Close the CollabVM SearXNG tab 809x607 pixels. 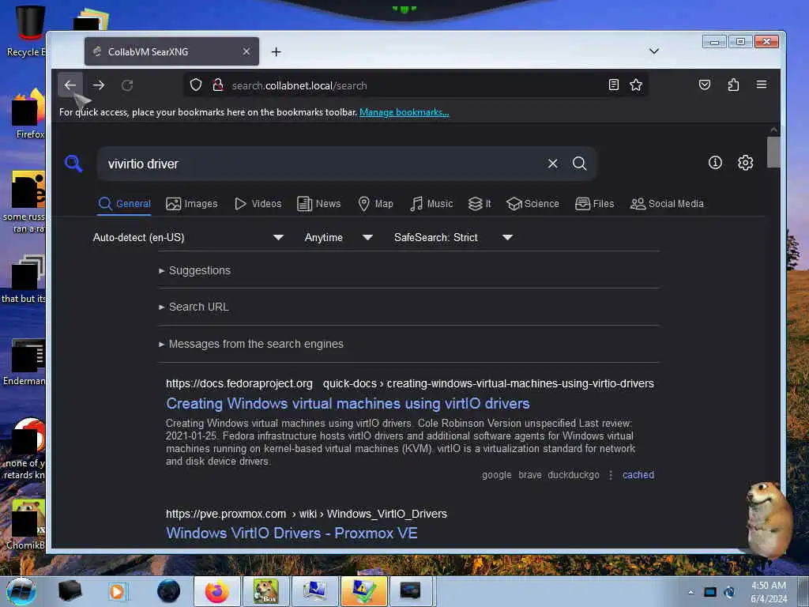246,51
